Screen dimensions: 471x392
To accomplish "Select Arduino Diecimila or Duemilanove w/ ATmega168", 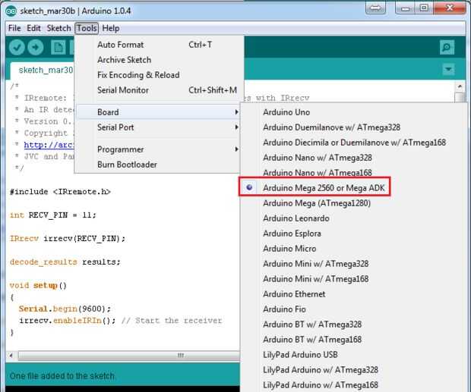I will 354,143.
